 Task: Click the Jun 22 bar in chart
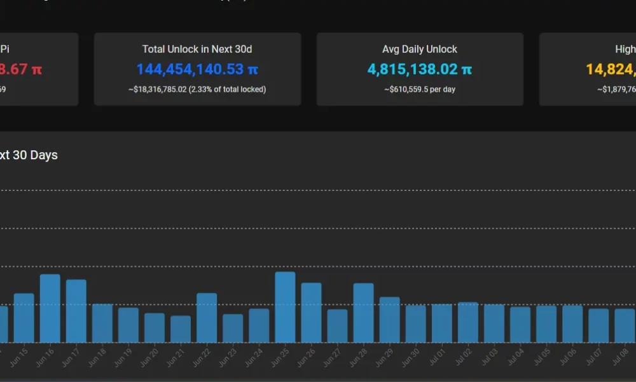[207, 318]
